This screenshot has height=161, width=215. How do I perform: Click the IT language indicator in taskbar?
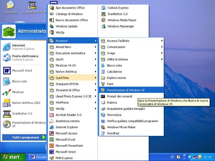(172, 157)
